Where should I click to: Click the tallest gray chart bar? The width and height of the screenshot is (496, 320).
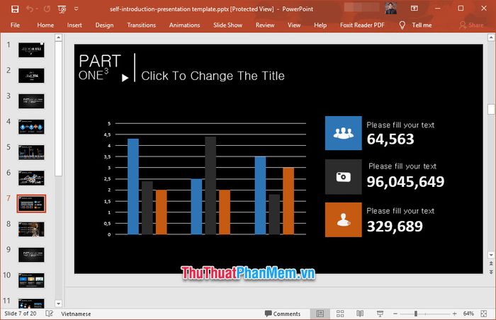click(x=210, y=185)
